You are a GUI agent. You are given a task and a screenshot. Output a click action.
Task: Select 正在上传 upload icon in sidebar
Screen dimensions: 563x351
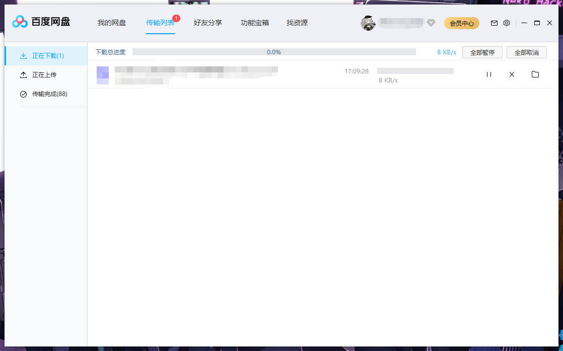coord(23,74)
